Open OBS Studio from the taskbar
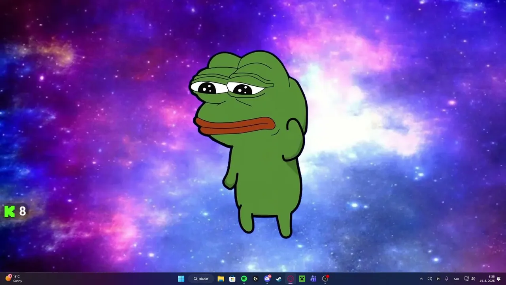The image size is (506, 285). (325, 279)
